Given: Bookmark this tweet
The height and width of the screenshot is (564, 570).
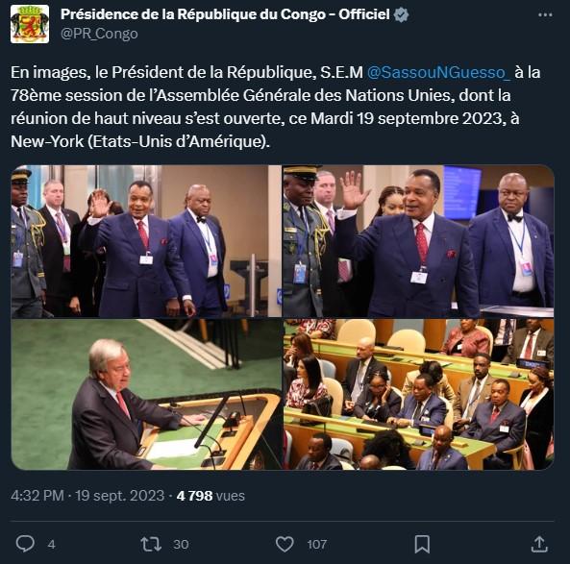Looking at the screenshot, I should pos(422,544).
